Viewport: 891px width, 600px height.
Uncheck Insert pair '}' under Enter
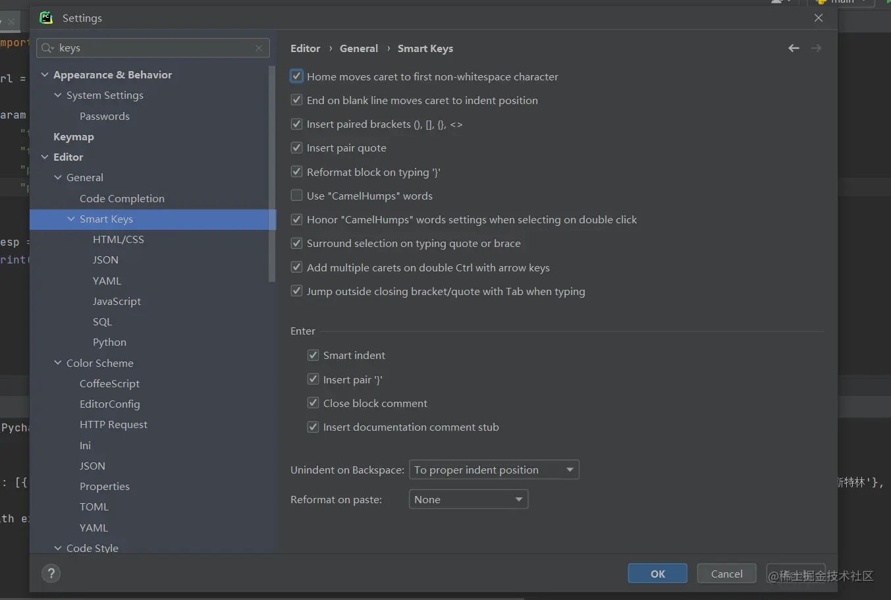coord(313,379)
